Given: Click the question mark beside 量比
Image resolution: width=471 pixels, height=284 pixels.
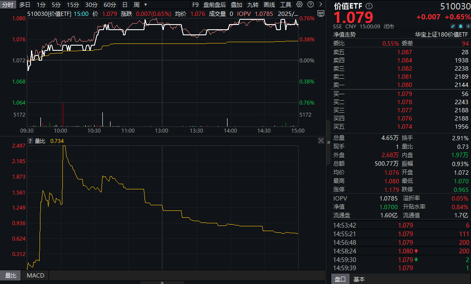Looking at the screenshot, I should (x=30, y=141).
